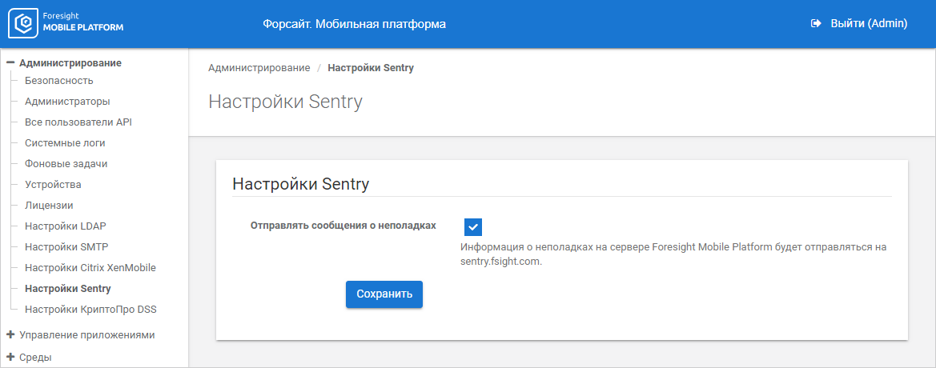Open Безопасность in the sidebar
Viewport: 936px width, 368px height.
59,80
